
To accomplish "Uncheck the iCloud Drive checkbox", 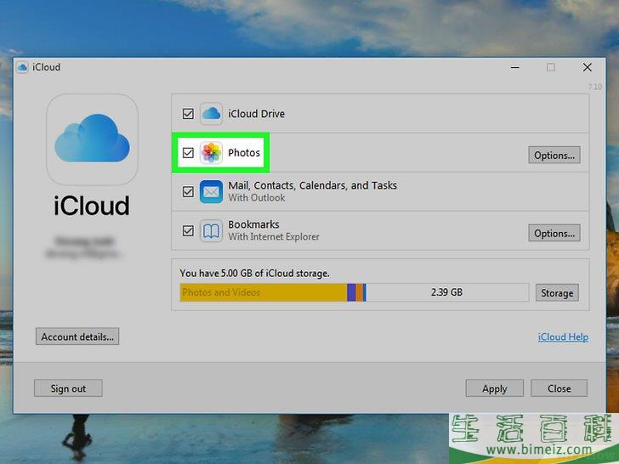I will coord(188,114).
